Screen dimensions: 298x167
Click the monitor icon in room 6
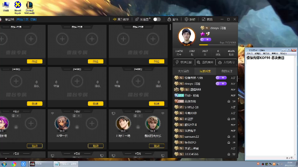point(114,114)
